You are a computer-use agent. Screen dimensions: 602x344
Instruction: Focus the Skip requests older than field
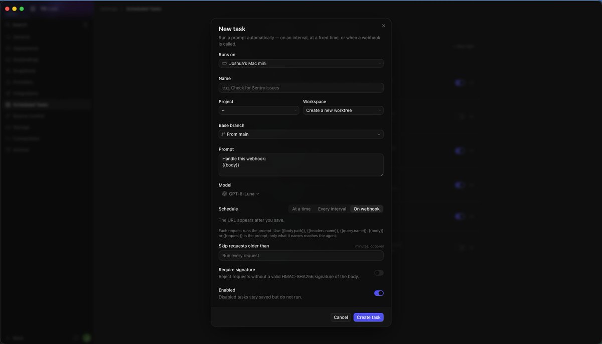tap(301, 256)
